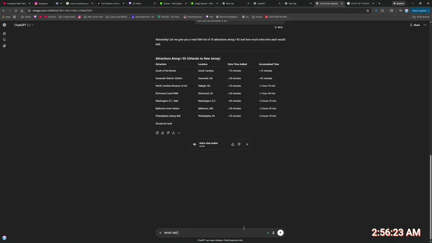This screenshot has width=432, height=243.
Task: Open the profile avatar at bottom of sidebar
Action: (x=4, y=238)
